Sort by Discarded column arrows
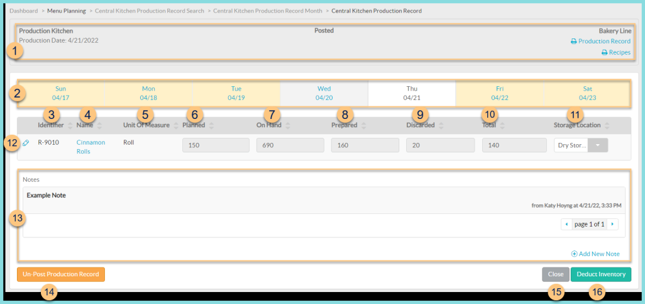 (x=441, y=126)
